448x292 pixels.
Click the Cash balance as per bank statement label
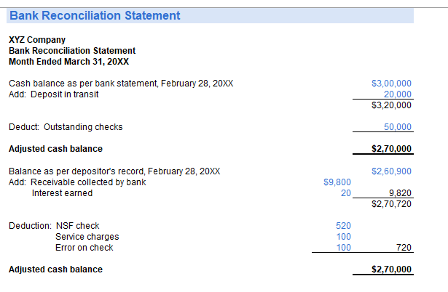(120, 84)
